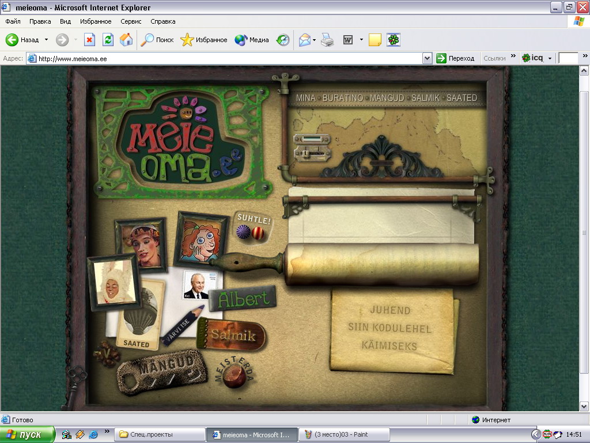Go to the Home page icon

coord(126,40)
